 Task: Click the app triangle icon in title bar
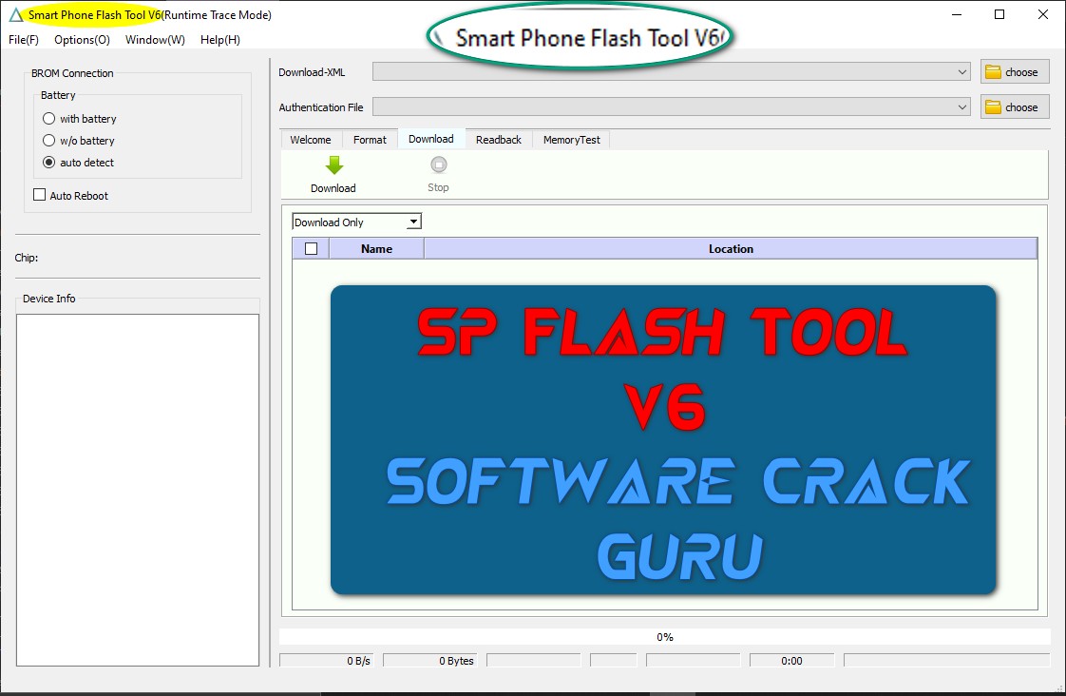point(15,15)
